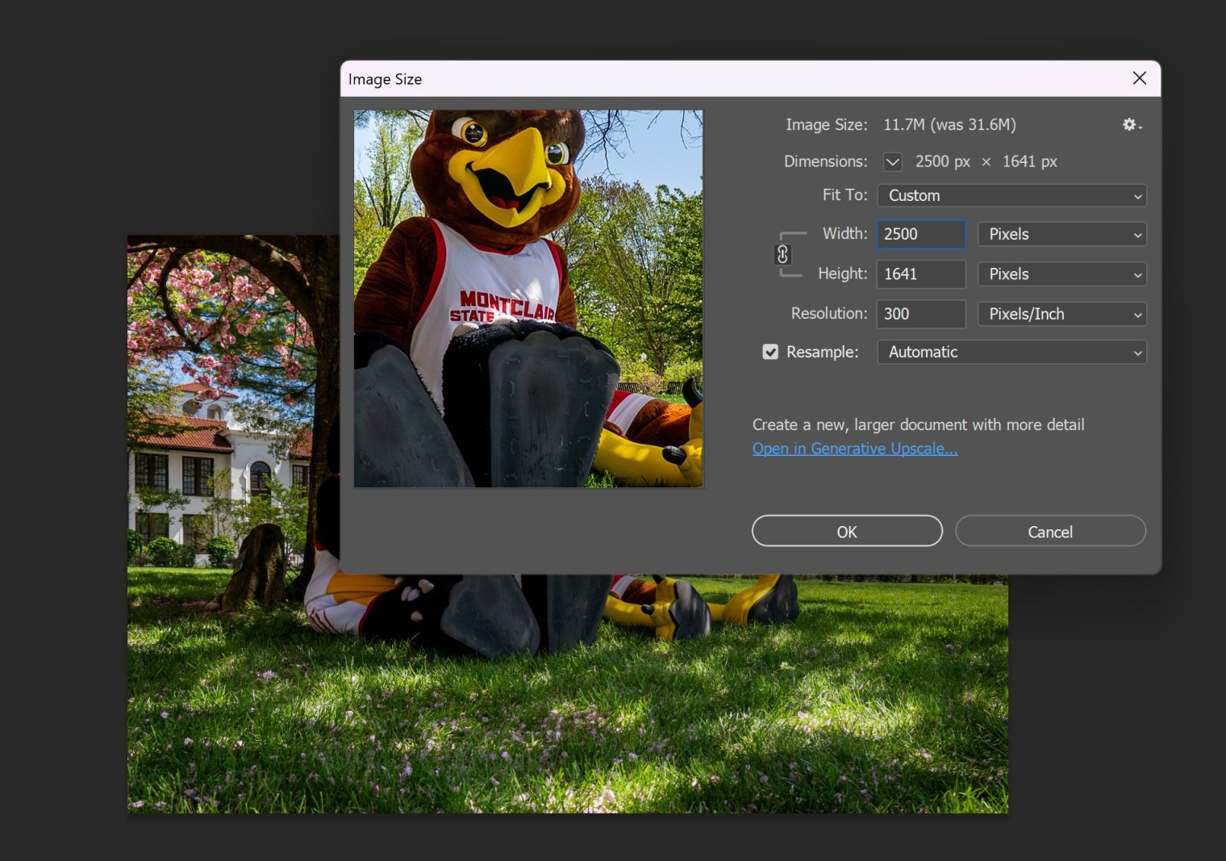Toggle the constrain proportions chain link icon
Screen dimensions: 1226x861
pyautogui.click(x=782, y=255)
